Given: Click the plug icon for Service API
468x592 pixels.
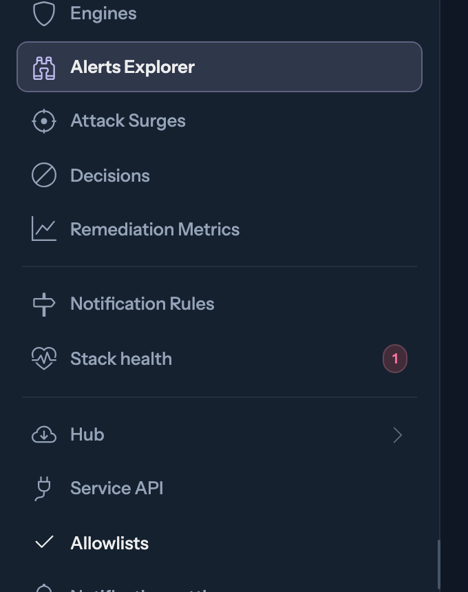Looking at the screenshot, I should click(x=43, y=489).
